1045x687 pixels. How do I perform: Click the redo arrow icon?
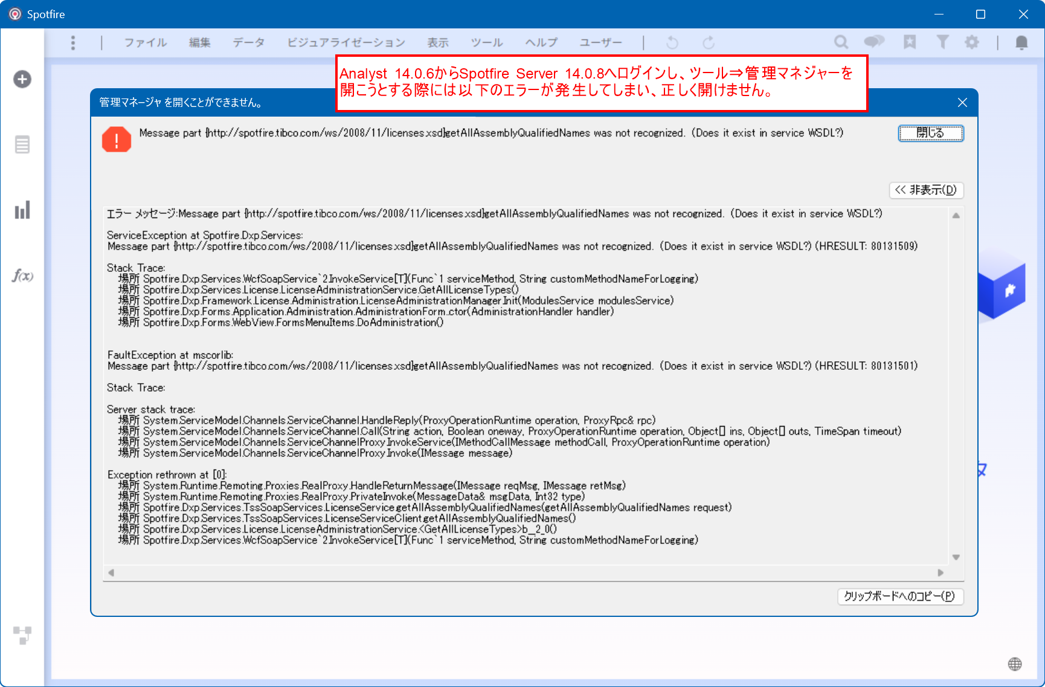pyautogui.click(x=709, y=42)
